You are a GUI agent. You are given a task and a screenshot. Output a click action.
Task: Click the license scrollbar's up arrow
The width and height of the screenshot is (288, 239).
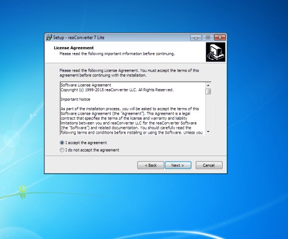(x=208, y=85)
